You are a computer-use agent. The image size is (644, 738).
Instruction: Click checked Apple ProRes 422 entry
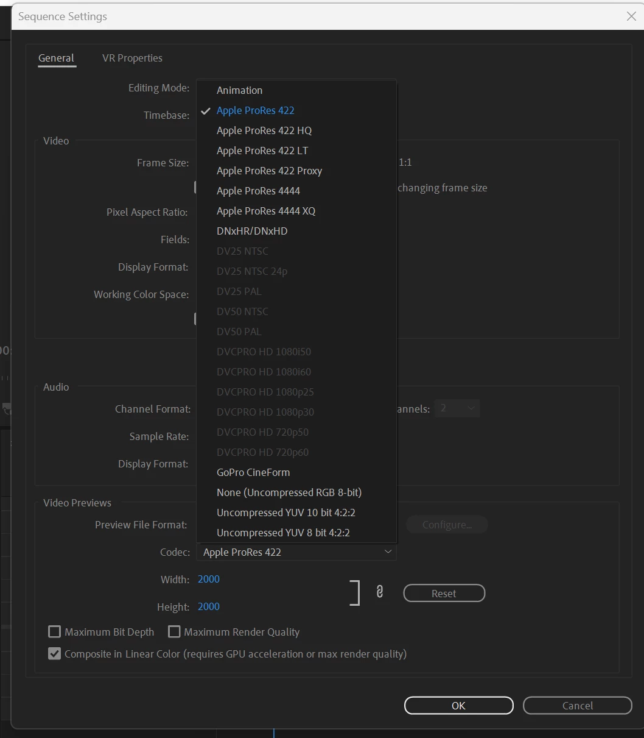pyautogui.click(x=296, y=110)
